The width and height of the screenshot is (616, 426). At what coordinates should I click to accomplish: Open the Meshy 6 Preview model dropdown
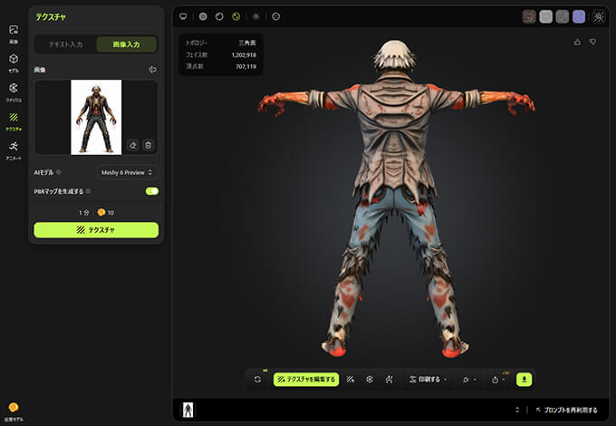[127, 172]
